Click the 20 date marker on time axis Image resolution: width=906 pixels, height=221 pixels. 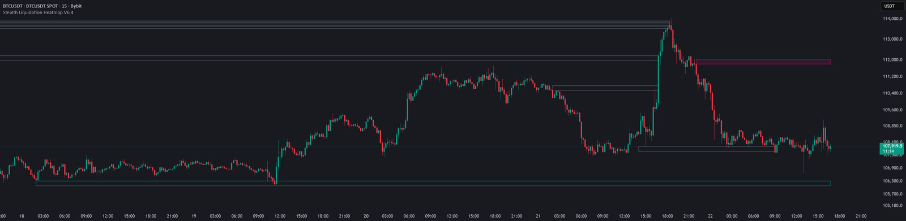coord(366,216)
